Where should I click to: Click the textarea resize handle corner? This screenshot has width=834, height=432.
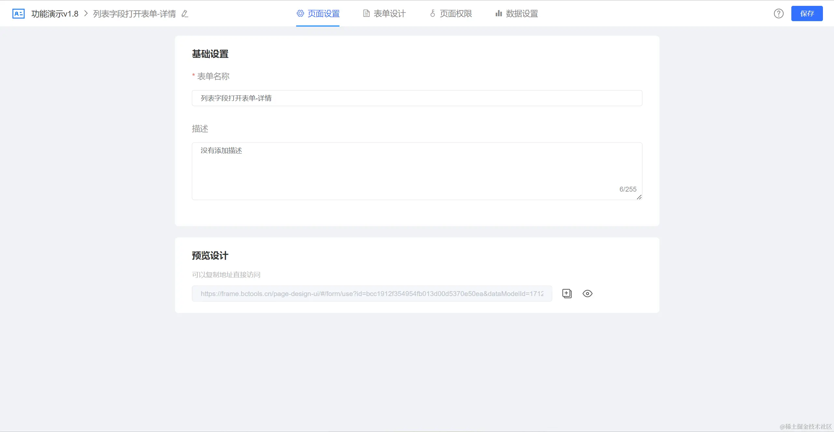[x=639, y=197]
